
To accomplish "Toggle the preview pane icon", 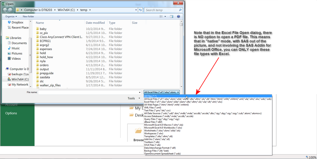I will click(172, 17).
